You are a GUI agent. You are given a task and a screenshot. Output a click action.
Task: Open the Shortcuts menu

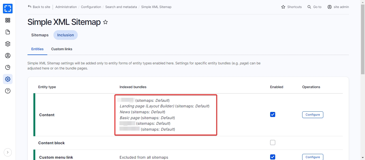click(291, 7)
